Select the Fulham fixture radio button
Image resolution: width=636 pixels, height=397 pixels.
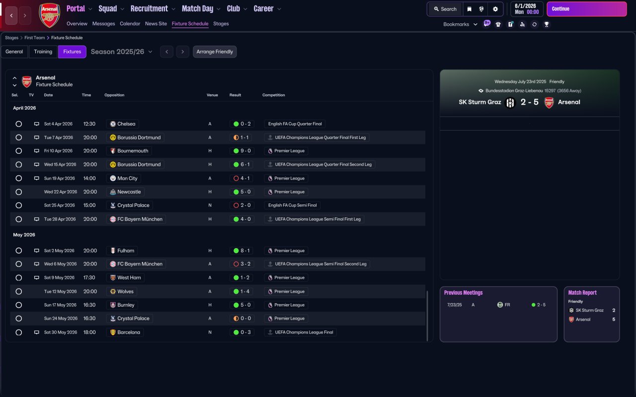(19, 251)
